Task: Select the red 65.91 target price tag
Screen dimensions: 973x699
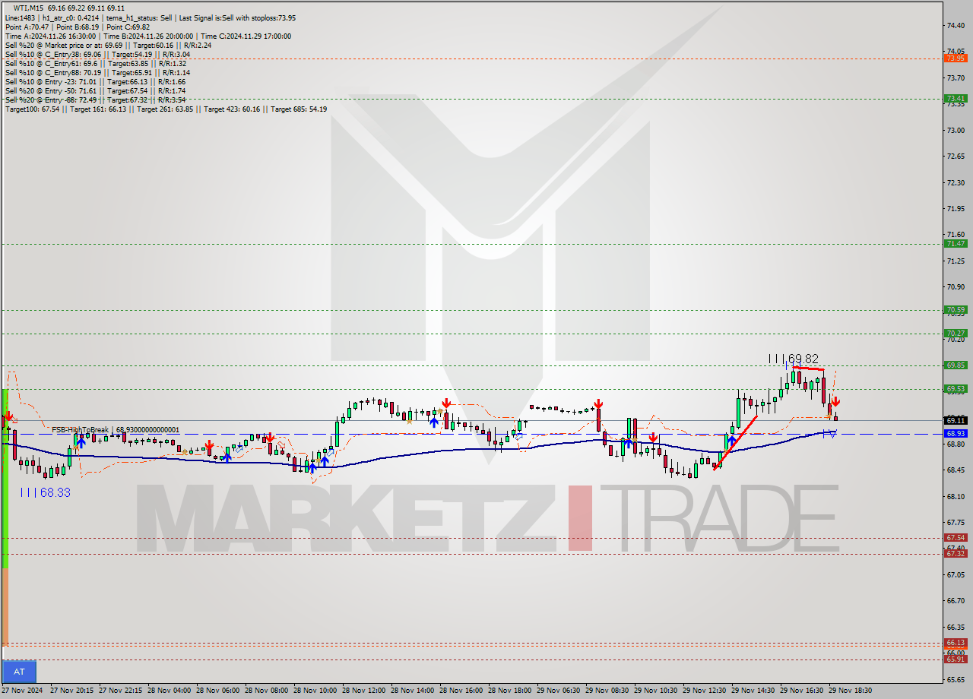Action: (956, 659)
